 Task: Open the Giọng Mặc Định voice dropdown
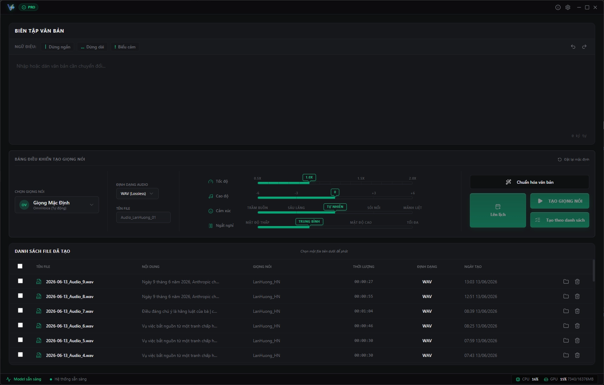point(57,205)
